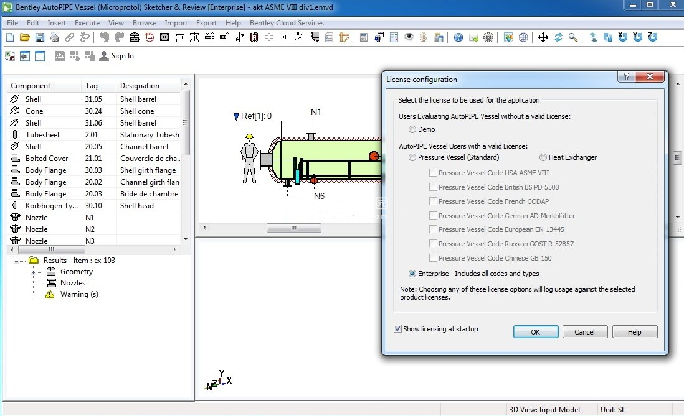Click the Designation column header

click(x=148, y=86)
